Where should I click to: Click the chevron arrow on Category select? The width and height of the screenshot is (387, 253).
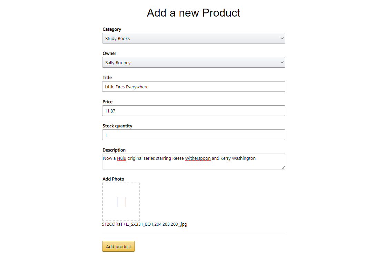(x=282, y=38)
